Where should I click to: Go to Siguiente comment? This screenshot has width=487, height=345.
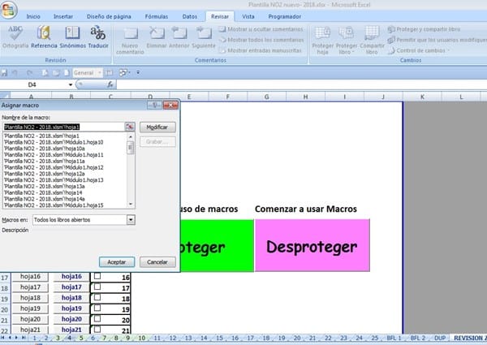[204, 37]
